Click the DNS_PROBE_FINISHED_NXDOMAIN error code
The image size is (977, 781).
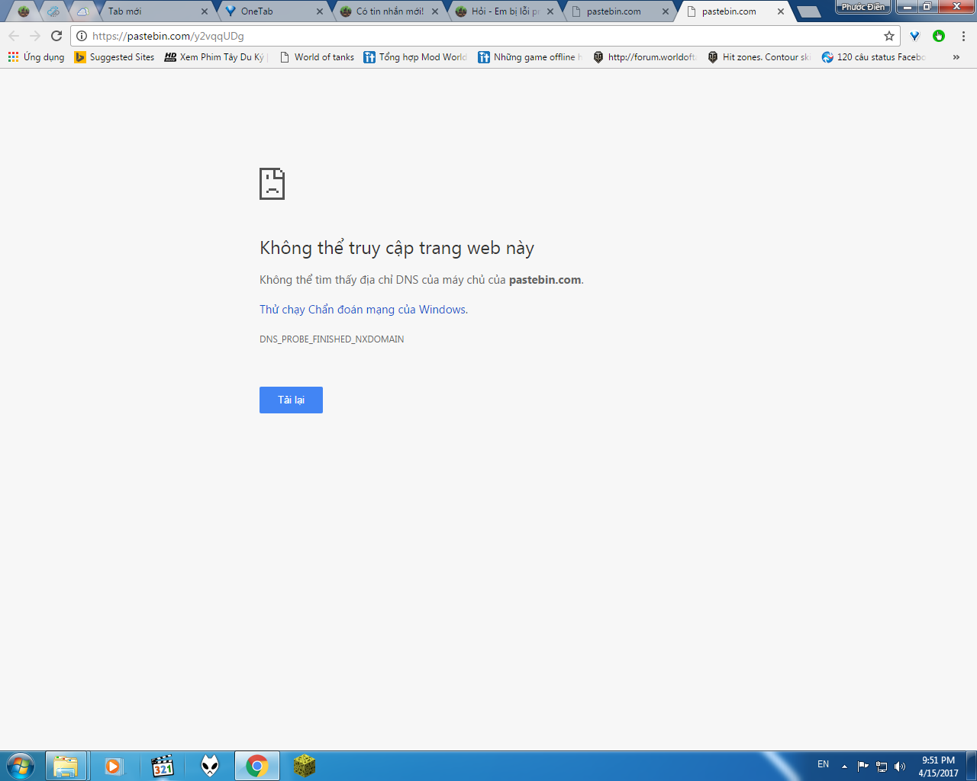coord(332,339)
